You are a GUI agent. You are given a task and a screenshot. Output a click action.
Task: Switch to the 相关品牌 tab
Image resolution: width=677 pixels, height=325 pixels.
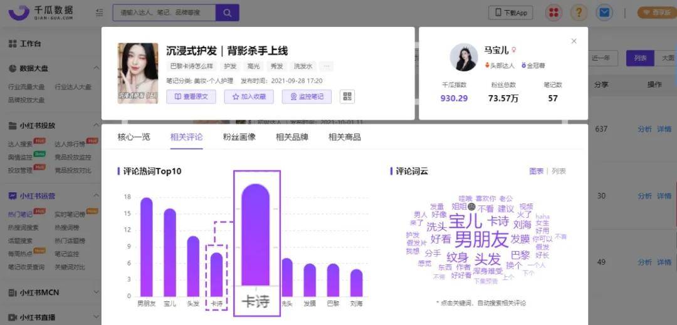click(292, 137)
